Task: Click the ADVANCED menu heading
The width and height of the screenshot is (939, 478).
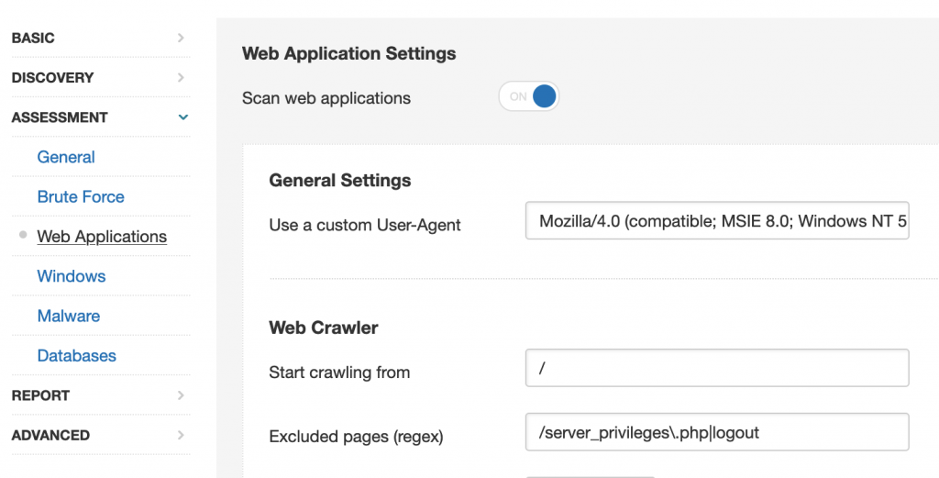Action: click(50, 435)
